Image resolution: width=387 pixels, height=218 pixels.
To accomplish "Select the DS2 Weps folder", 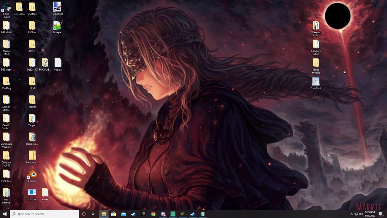I will pos(6,64).
